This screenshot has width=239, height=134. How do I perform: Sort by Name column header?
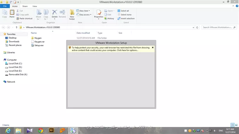point(34,33)
